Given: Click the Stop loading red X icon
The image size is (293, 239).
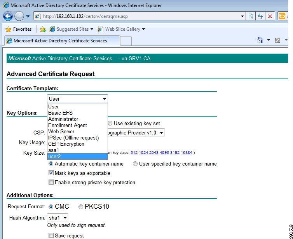Looking at the screenshot, I should coord(270,16).
